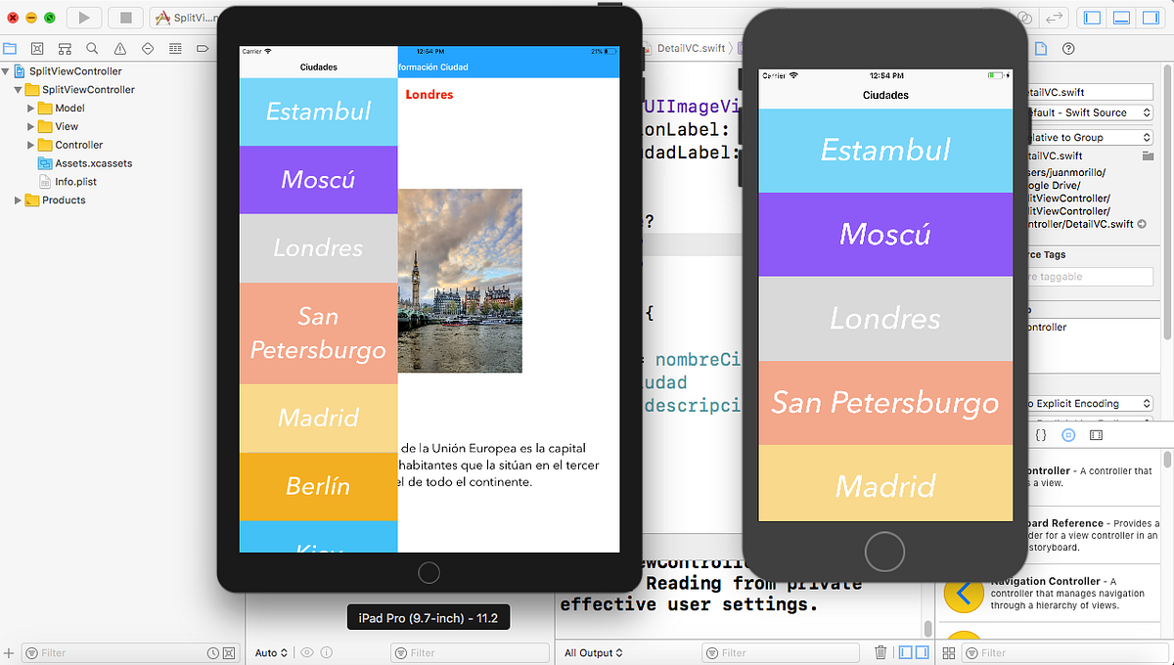Show the Issue navigator warning icon

[x=118, y=48]
